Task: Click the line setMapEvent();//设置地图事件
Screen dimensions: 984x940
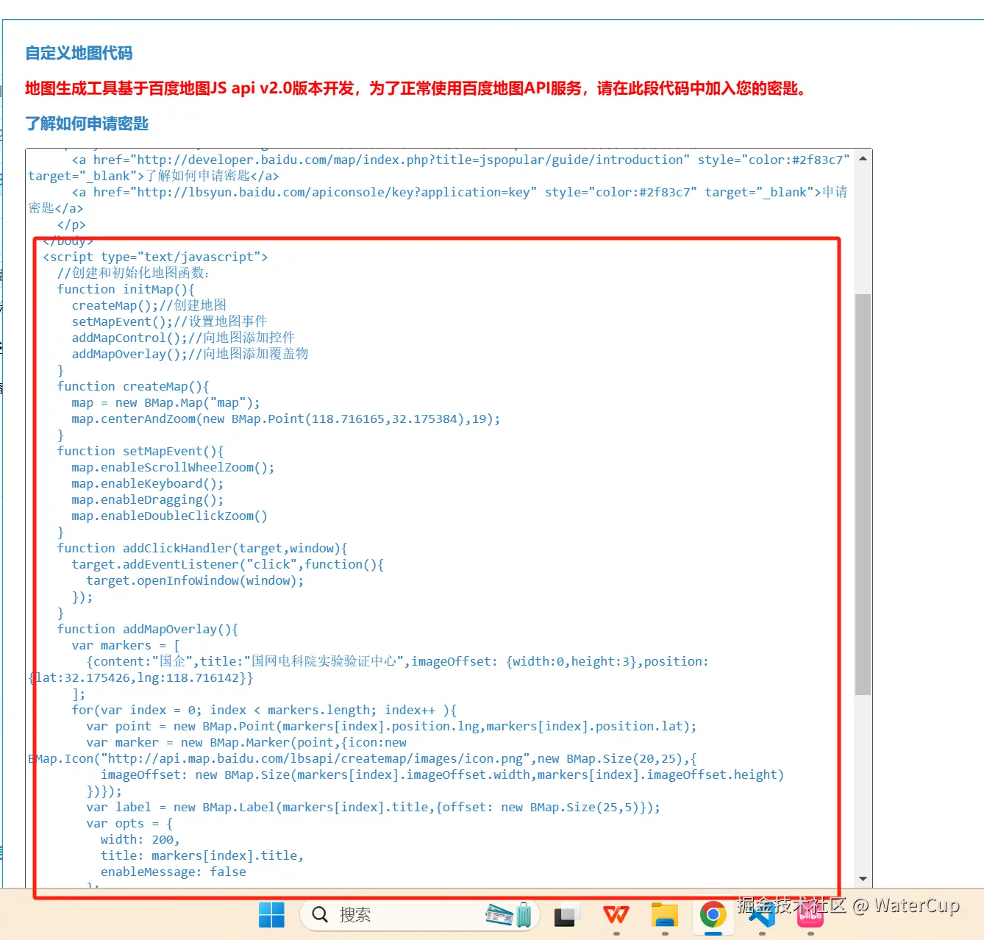Action: coord(169,321)
